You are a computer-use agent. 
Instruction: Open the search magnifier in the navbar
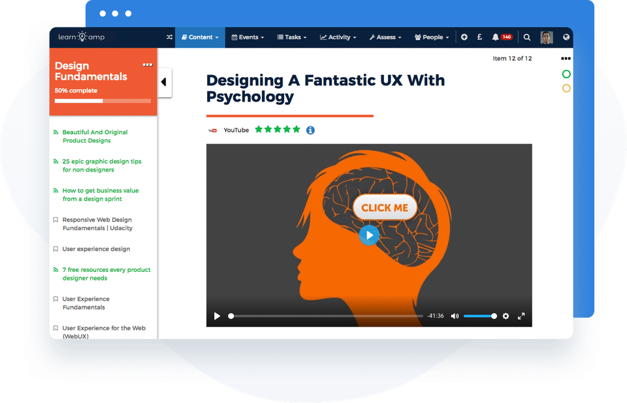(x=527, y=37)
